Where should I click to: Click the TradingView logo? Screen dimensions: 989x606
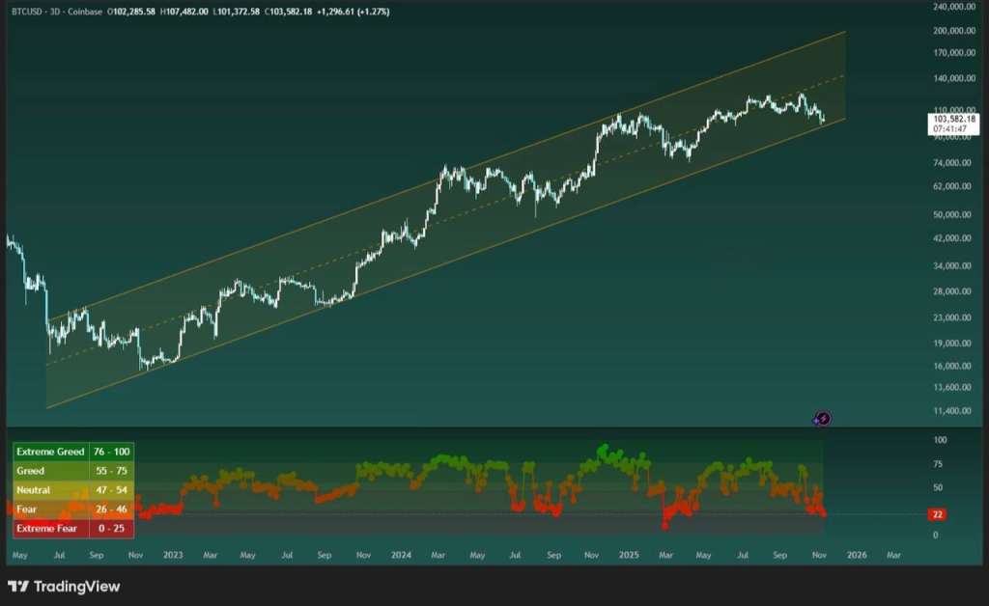pos(65,586)
